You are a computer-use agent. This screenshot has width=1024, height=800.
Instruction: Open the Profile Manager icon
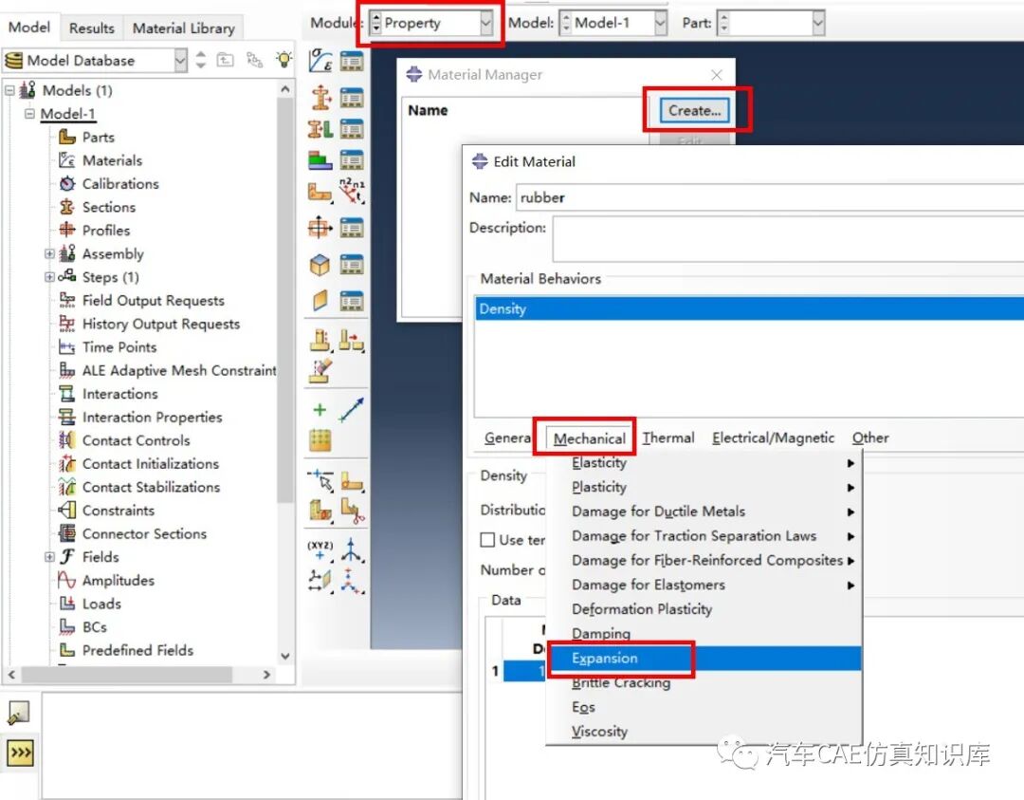pyautogui.click(x=352, y=228)
